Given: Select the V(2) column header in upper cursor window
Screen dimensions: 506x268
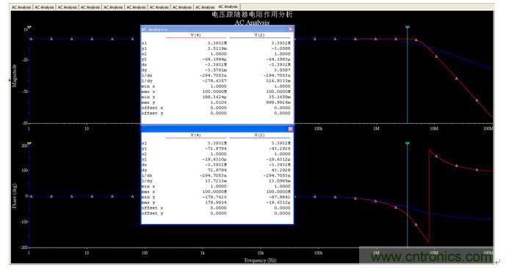Looking at the screenshot, I should click(x=259, y=35).
